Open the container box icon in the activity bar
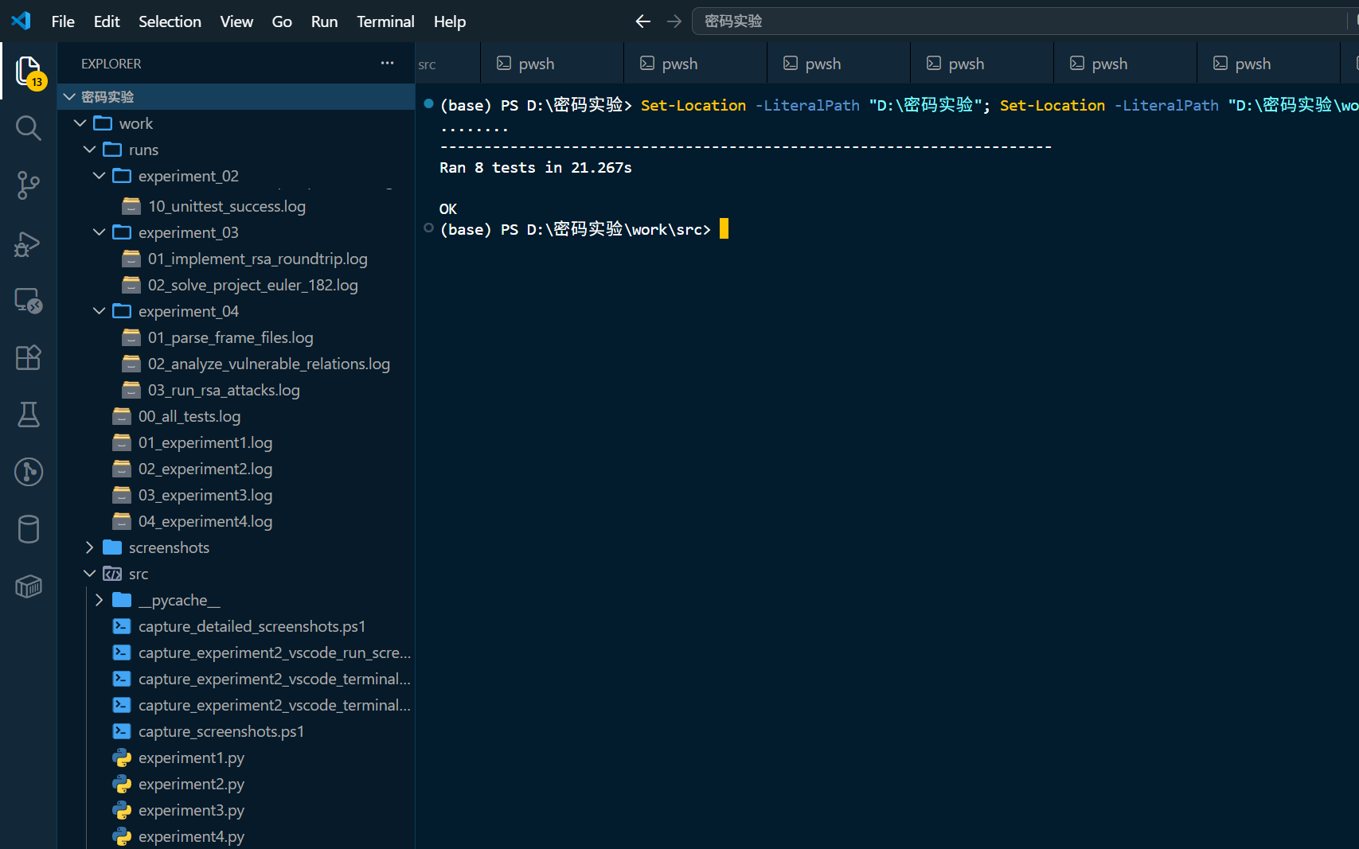The image size is (1359, 849). [29, 586]
